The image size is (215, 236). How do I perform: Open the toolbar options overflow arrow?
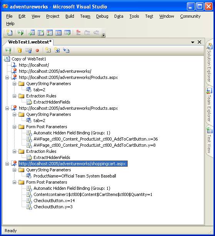click(103, 35)
